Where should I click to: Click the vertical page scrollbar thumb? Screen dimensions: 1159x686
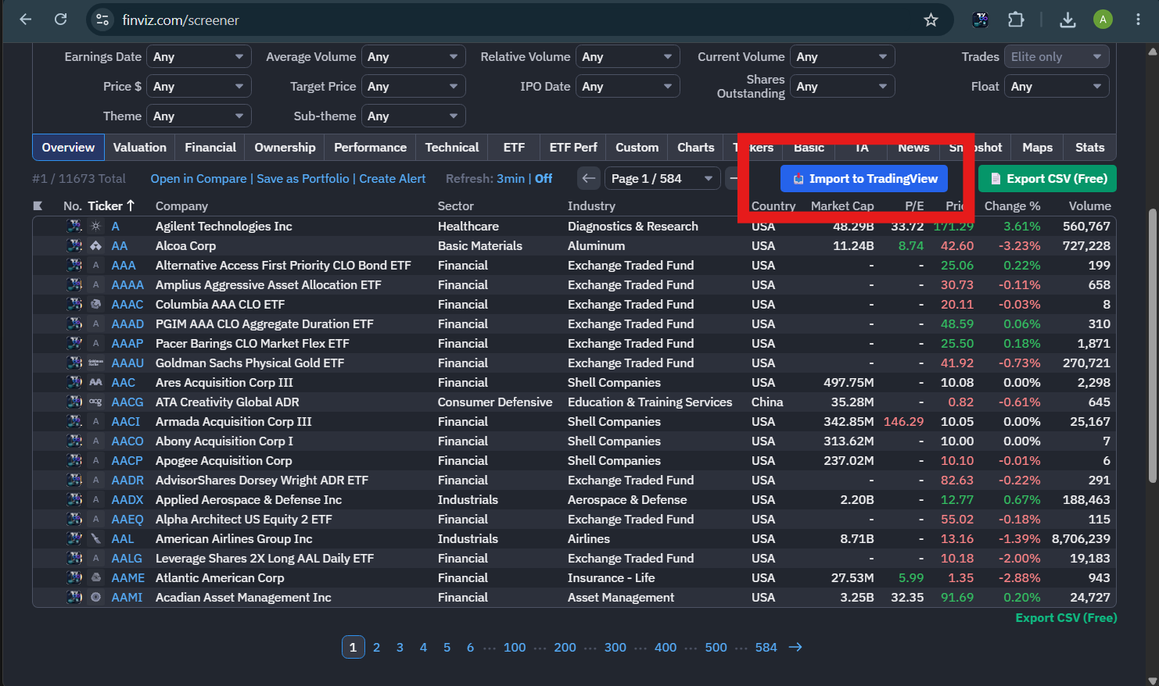[x=1152, y=344]
